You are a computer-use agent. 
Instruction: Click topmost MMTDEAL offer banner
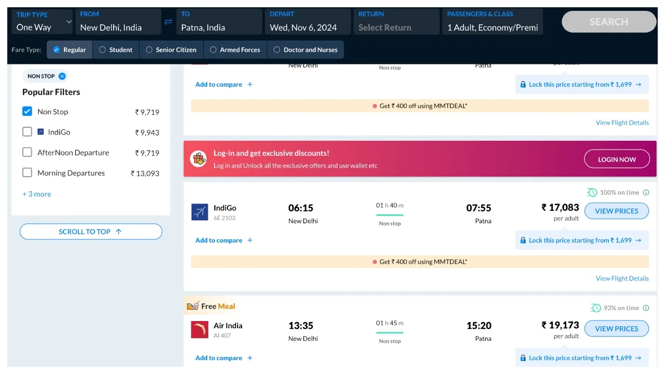coord(420,106)
